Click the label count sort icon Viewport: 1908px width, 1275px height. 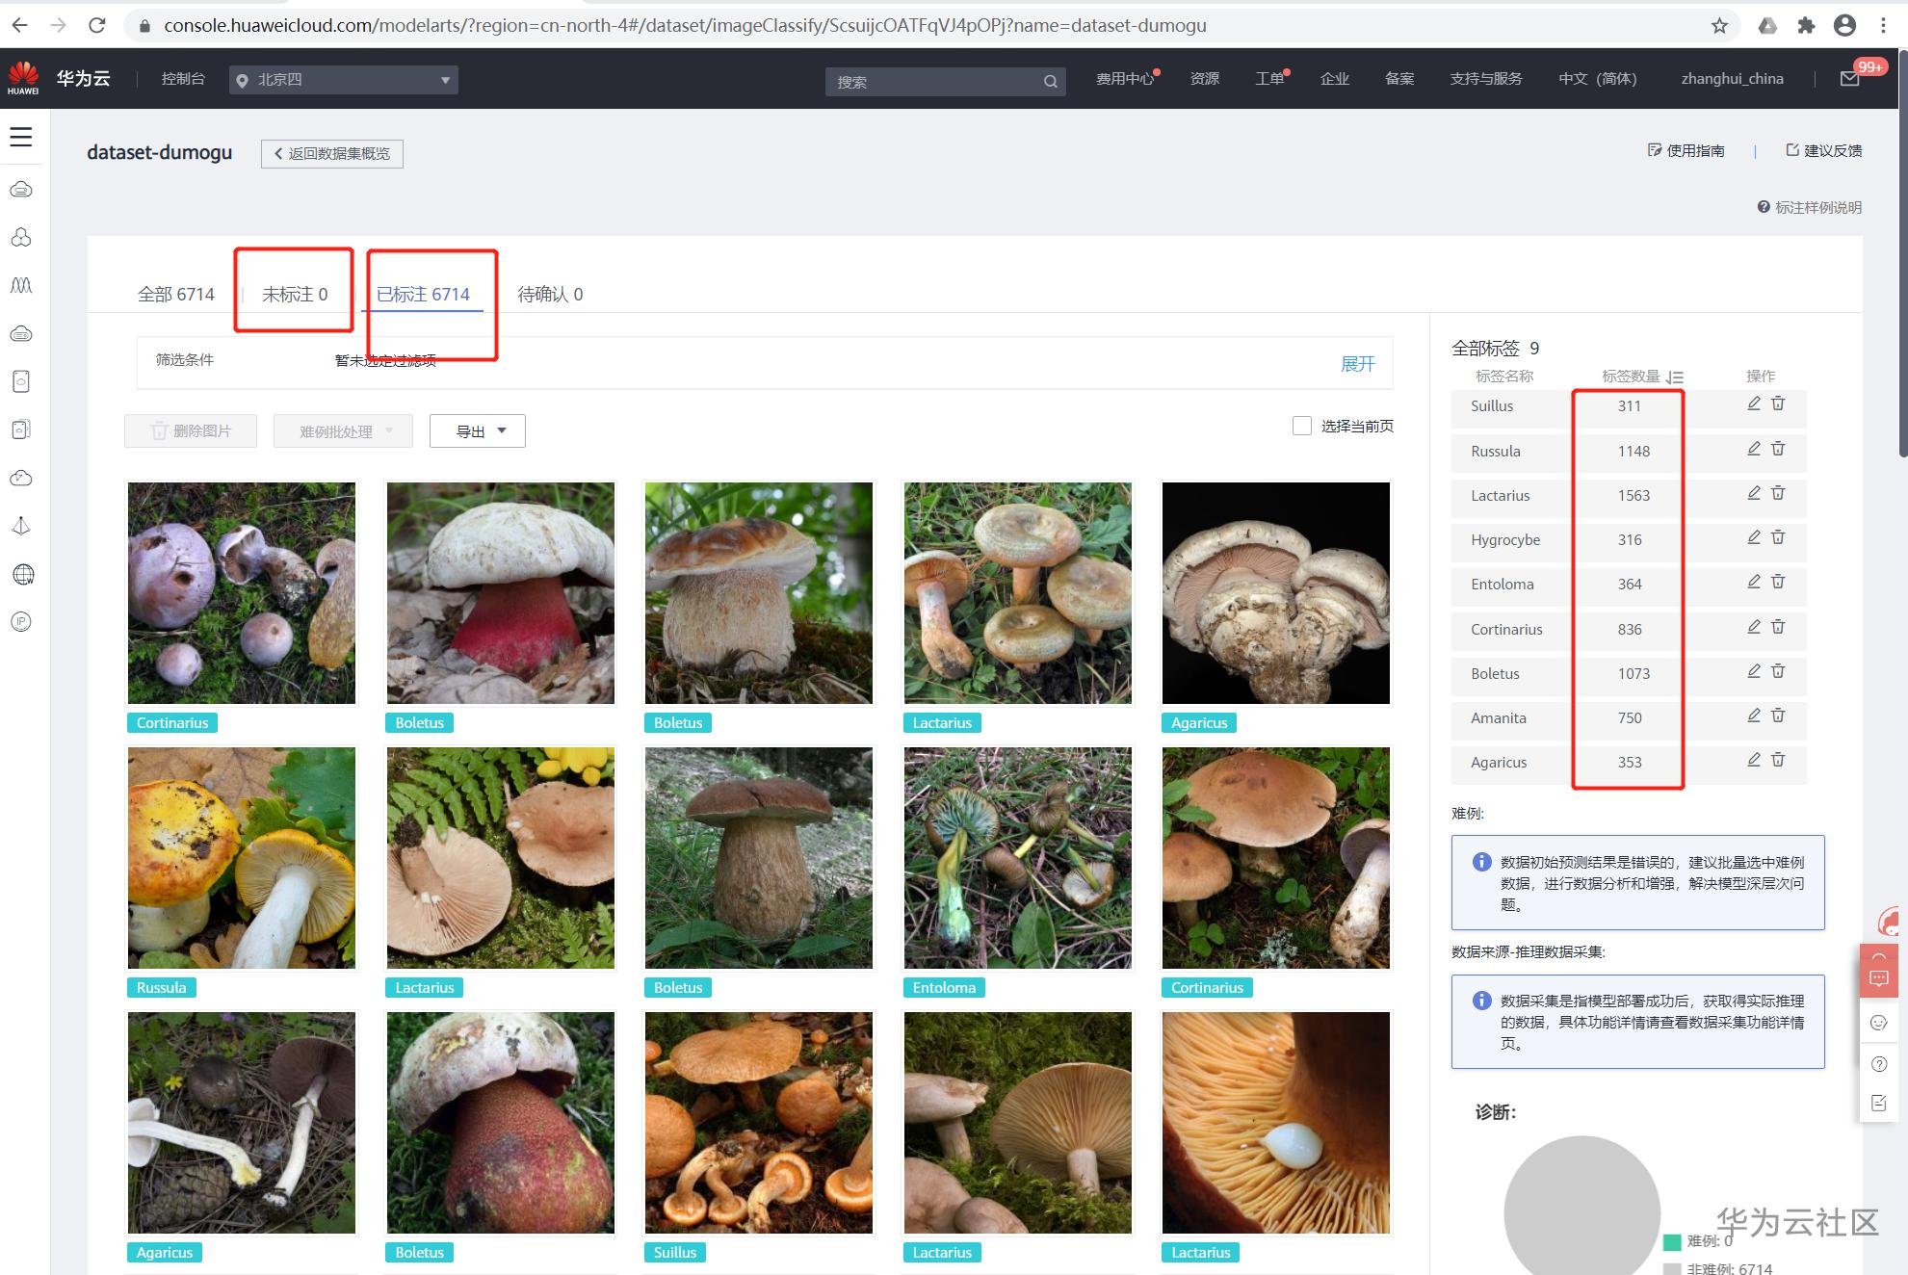point(1675,377)
